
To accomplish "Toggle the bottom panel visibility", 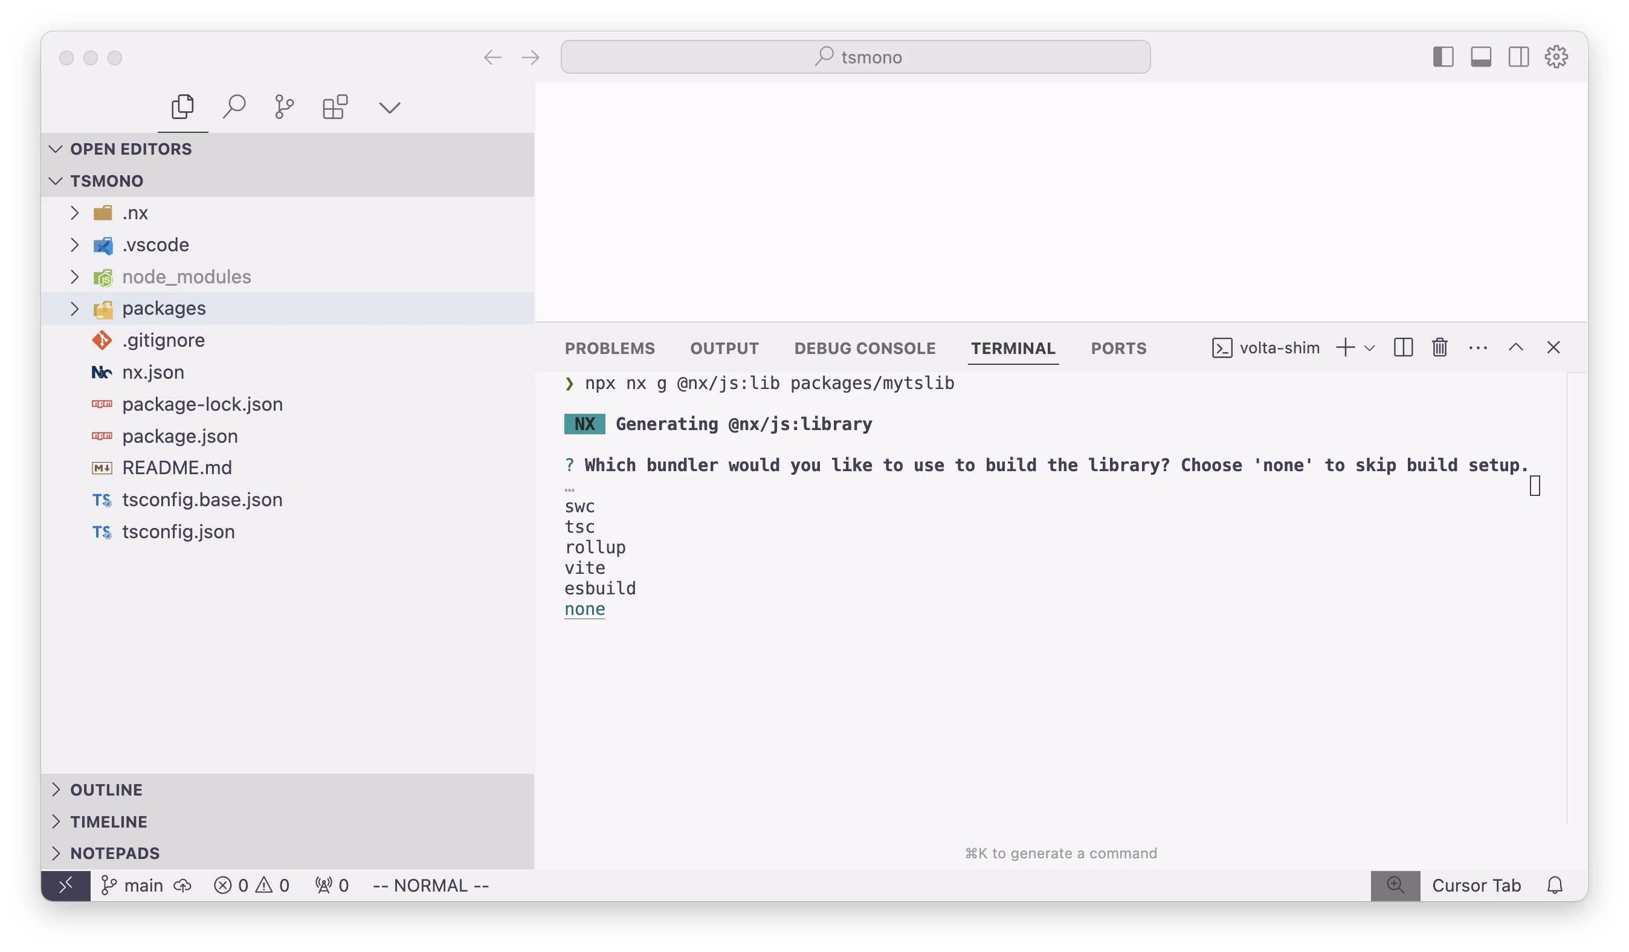I will click(1481, 57).
